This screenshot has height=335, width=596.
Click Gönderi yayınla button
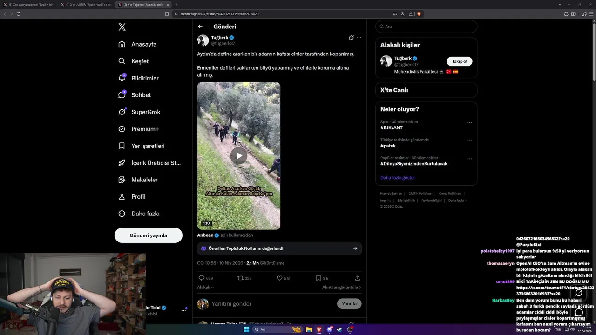tap(149, 235)
